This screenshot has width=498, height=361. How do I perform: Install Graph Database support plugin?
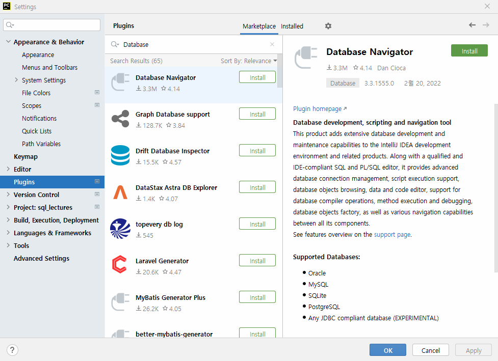(257, 114)
